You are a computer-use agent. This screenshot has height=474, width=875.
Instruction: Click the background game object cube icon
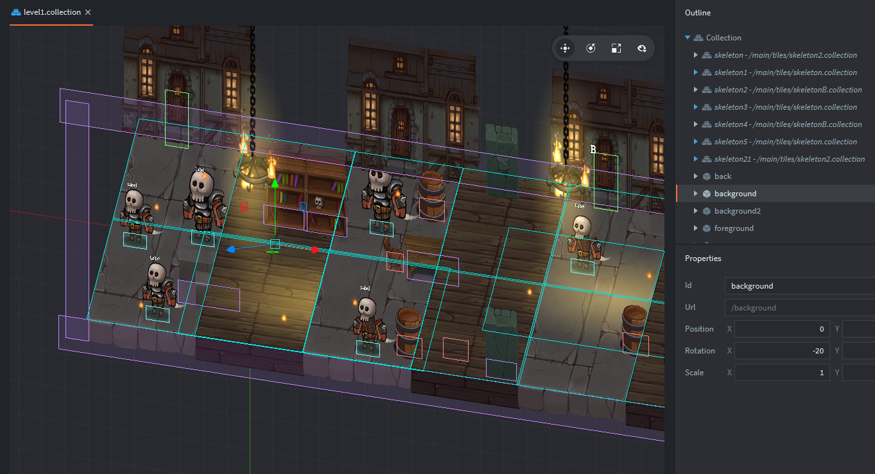[707, 194]
